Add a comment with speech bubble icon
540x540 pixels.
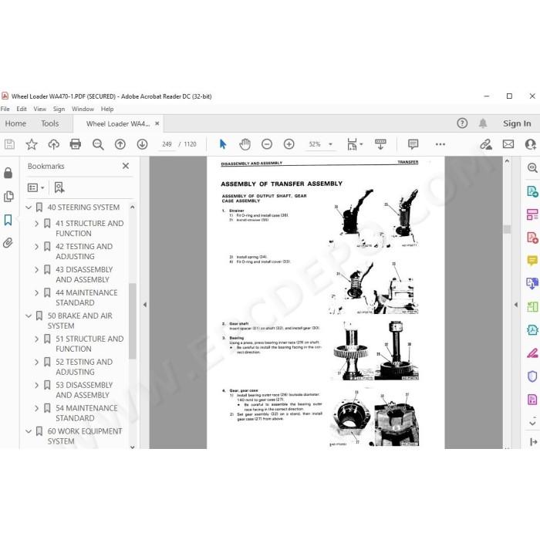[413, 144]
